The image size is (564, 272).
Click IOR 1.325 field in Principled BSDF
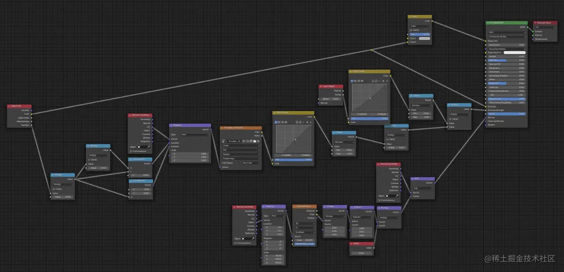click(x=507, y=95)
